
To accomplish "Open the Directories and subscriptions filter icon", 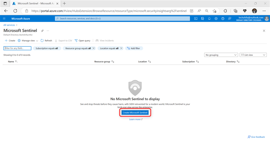I will pyautogui.click(x=203, y=18).
